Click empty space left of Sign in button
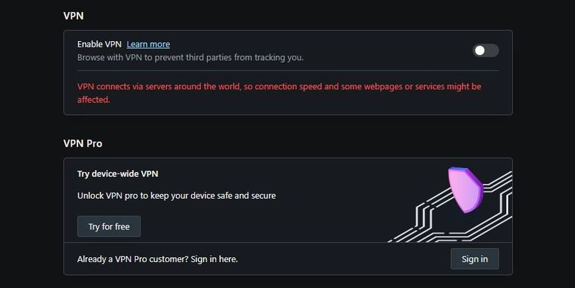 point(348,259)
